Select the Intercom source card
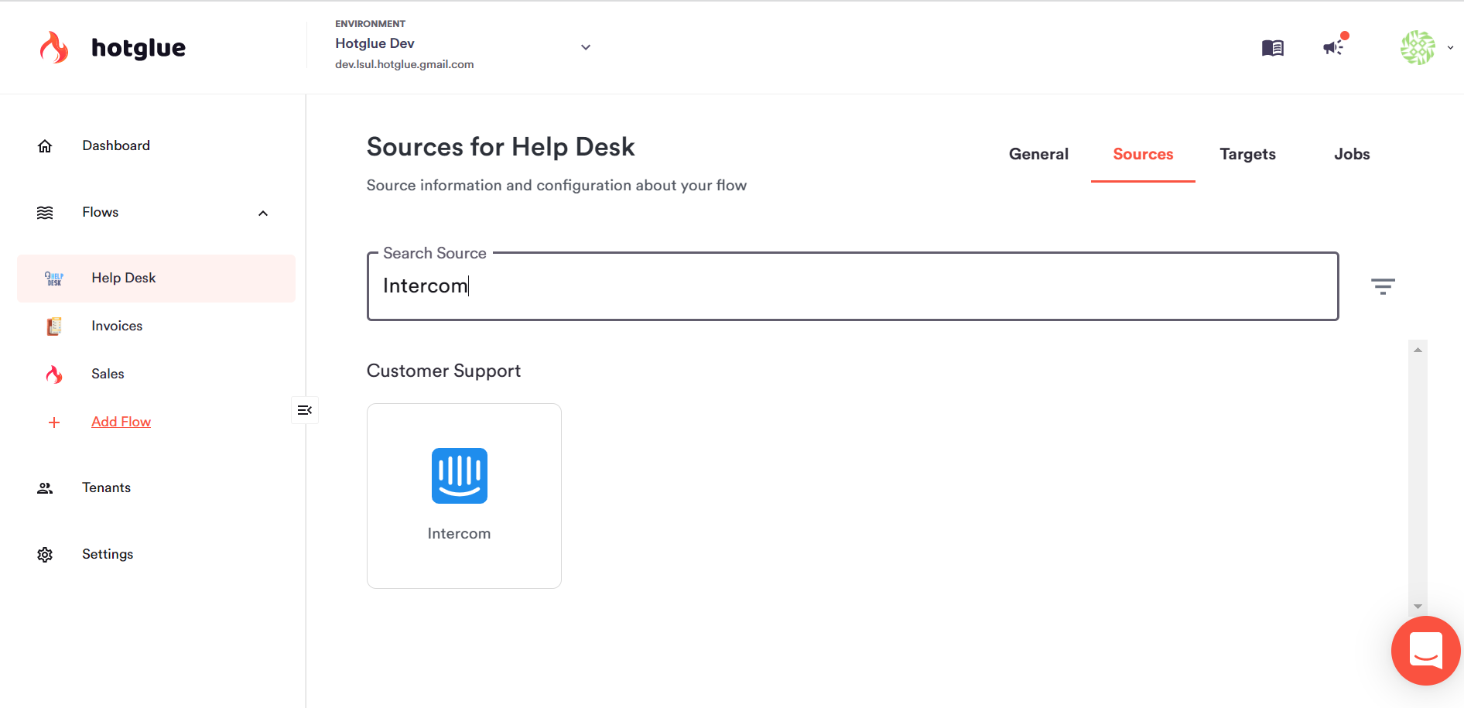The height and width of the screenshot is (708, 1464). point(464,496)
